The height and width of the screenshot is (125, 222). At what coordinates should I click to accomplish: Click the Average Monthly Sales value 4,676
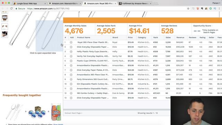point(74,31)
